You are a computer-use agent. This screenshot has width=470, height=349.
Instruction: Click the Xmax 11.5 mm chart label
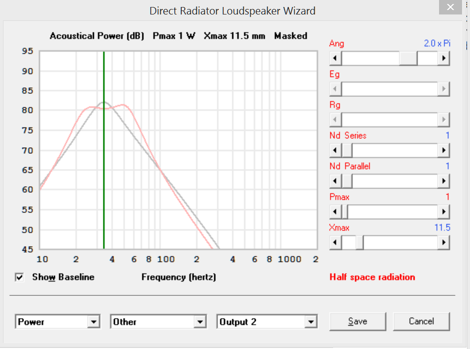click(x=234, y=36)
